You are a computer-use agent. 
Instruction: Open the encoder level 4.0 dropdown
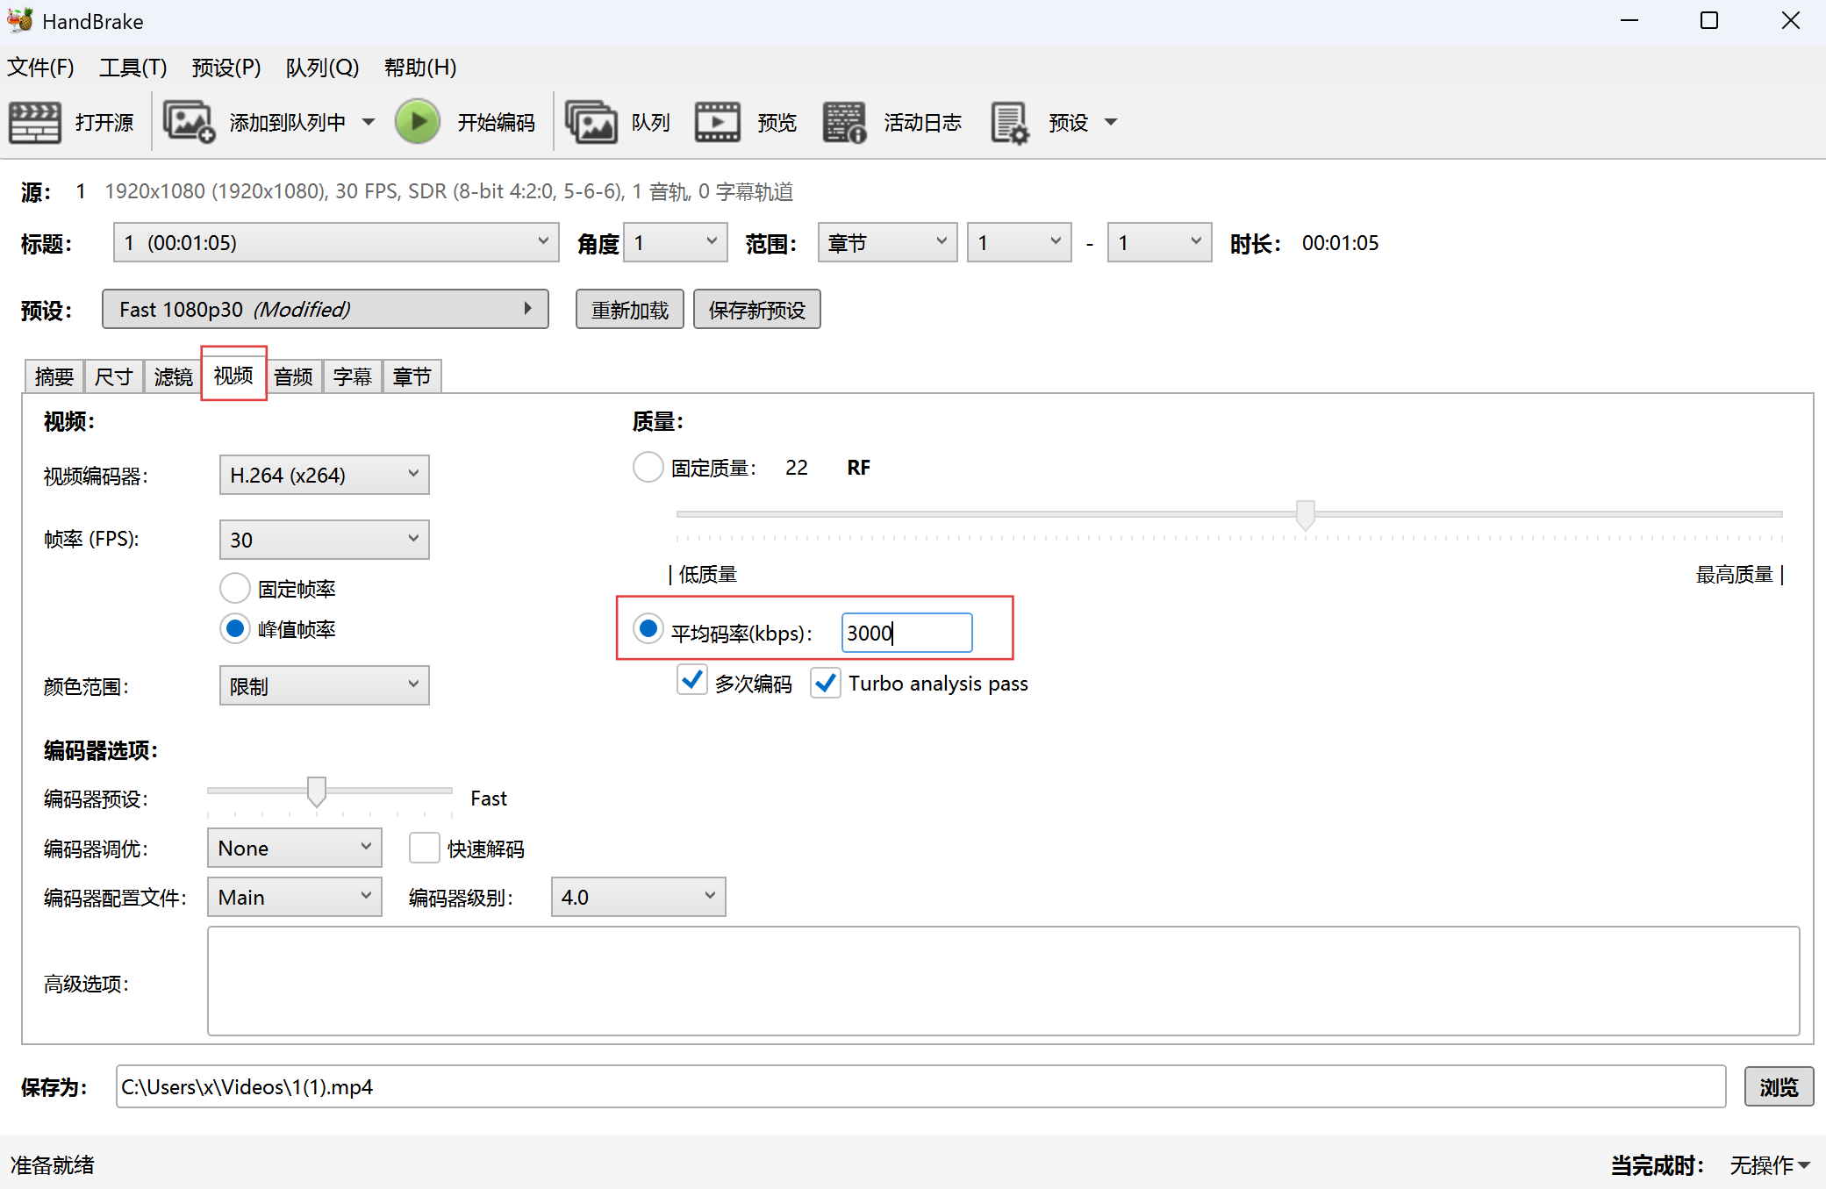[638, 897]
